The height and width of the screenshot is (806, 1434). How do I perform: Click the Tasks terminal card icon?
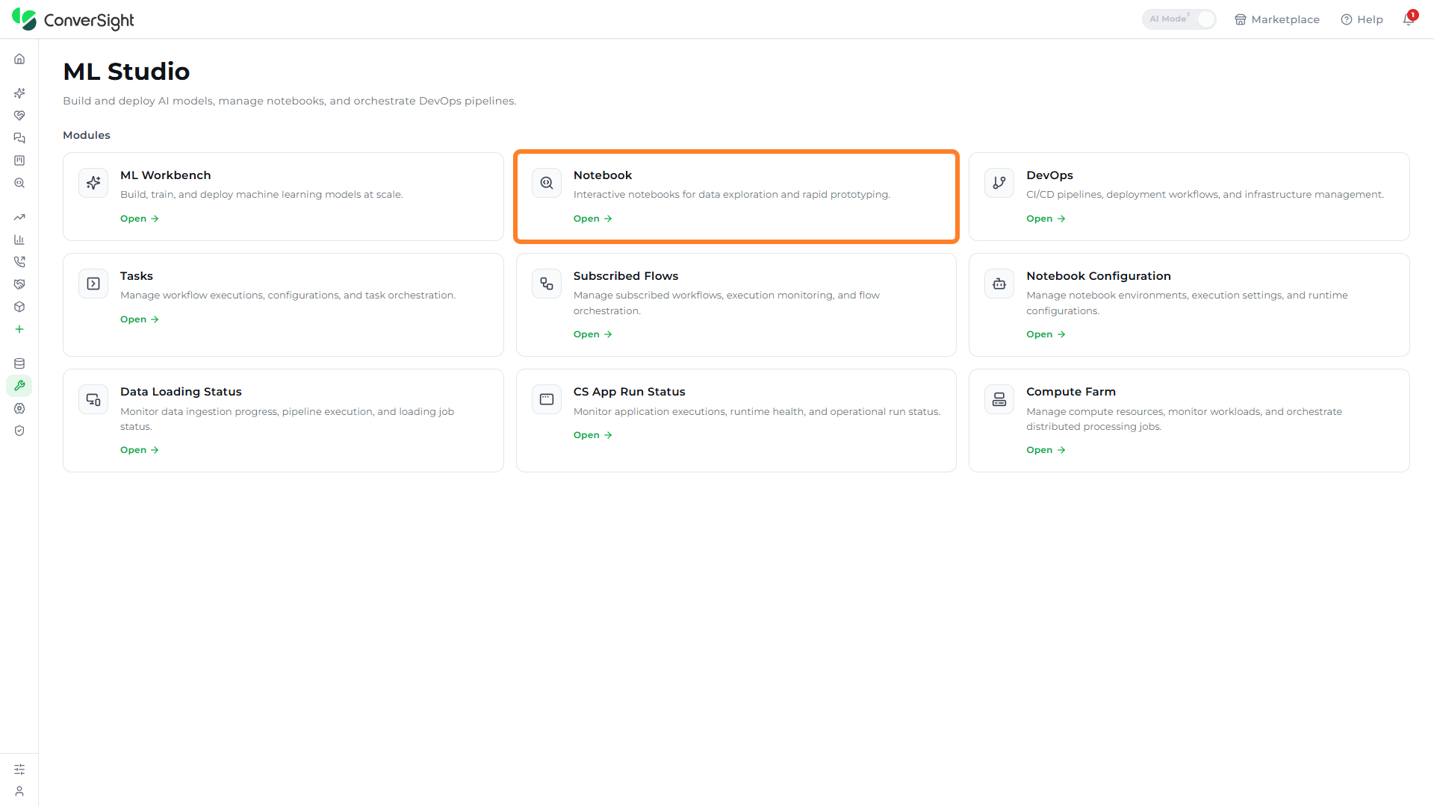coord(93,284)
